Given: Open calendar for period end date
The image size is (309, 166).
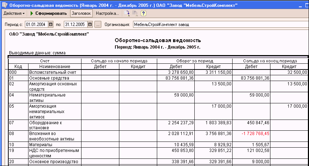Looking at the screenshot, I should pos(90,24).
